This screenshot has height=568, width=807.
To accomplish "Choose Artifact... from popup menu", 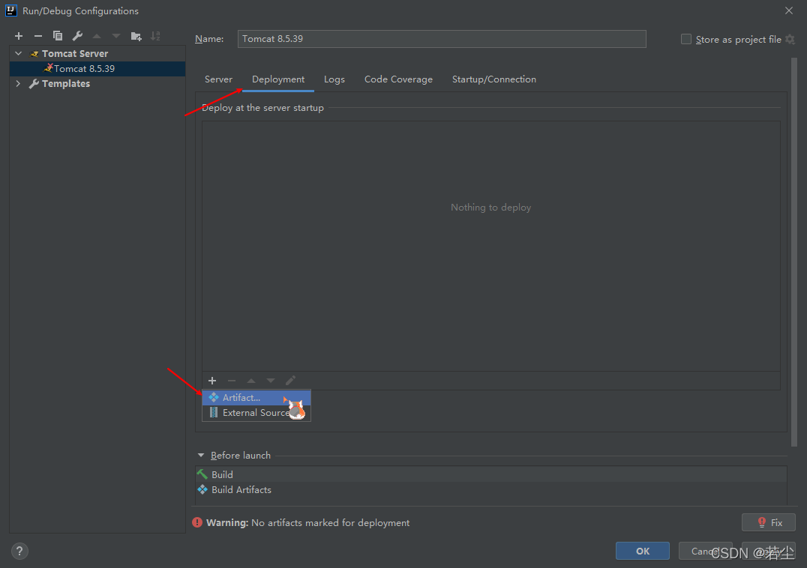I will 256,398.
